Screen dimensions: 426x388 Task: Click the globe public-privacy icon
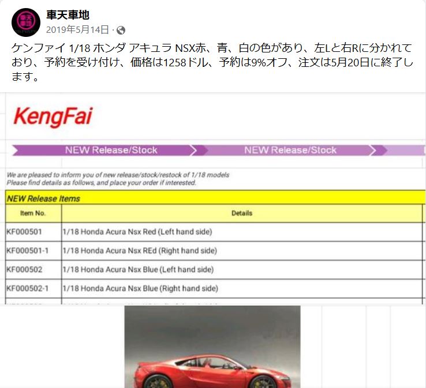click(121, 30)
